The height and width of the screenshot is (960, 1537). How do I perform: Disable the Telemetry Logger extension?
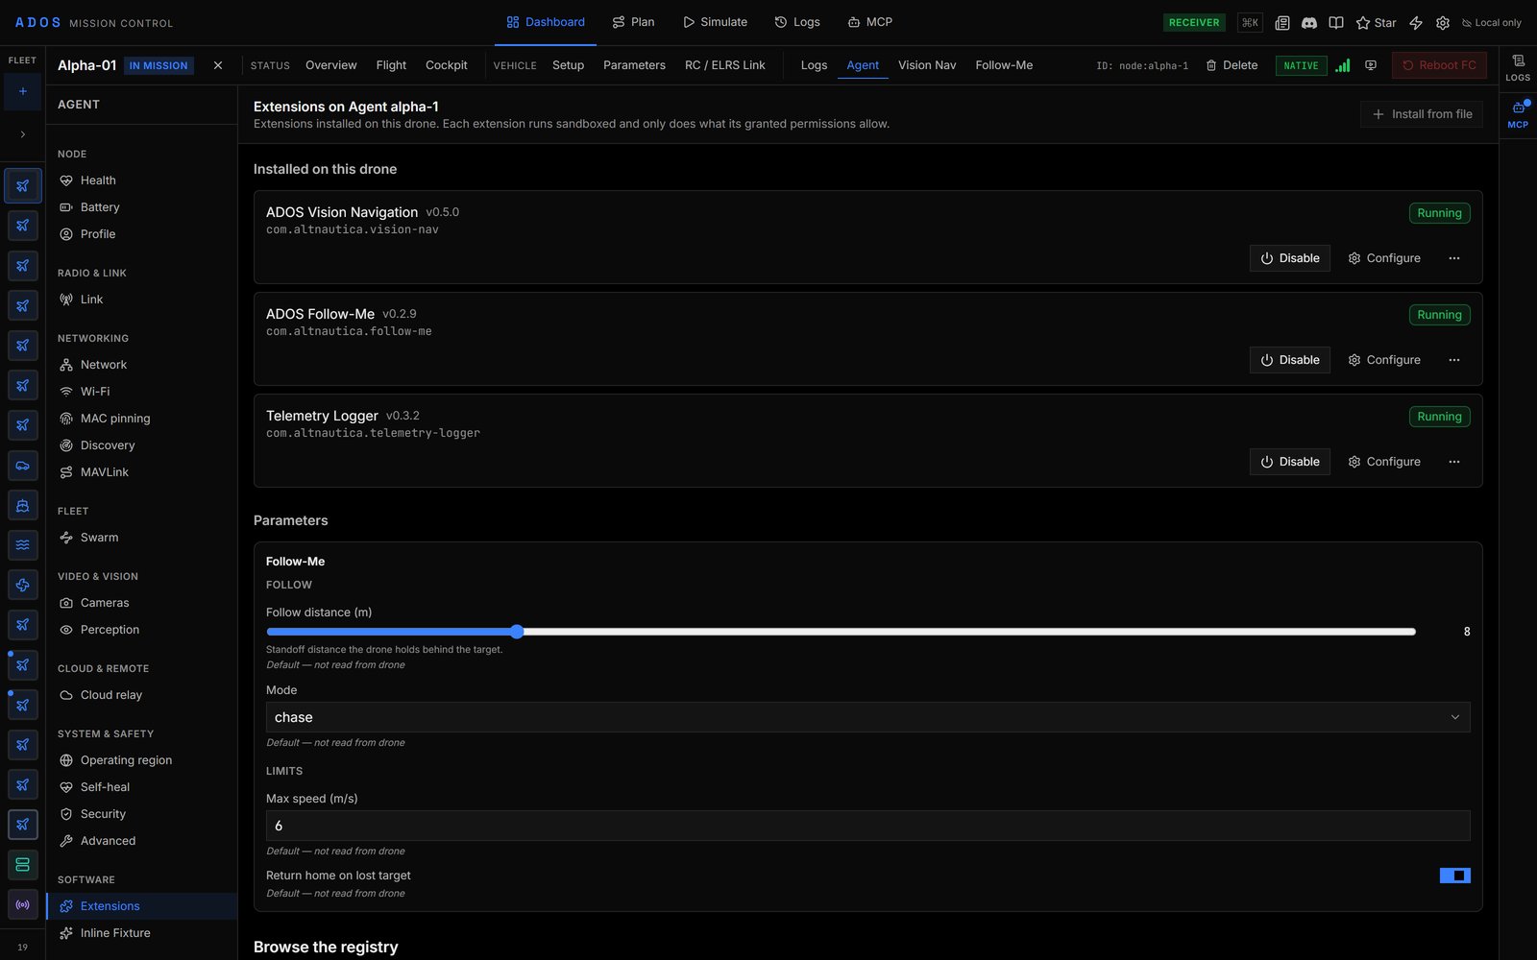pos(1289,462)
